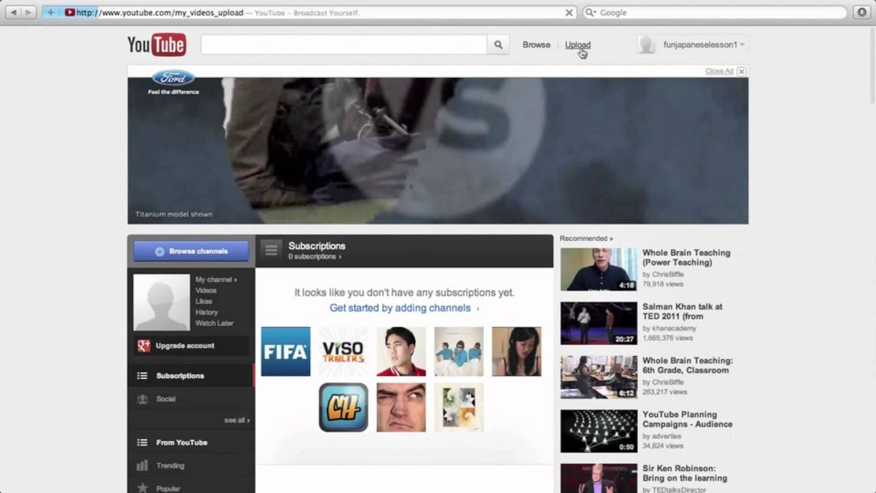This screenshot has height=493, width=876.
Task: Open the 6th Grade Classroom video thumbnail
Action: coord(599,377)
